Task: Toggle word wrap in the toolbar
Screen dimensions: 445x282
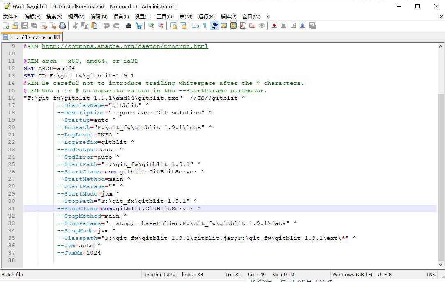Action: point(195,25)
